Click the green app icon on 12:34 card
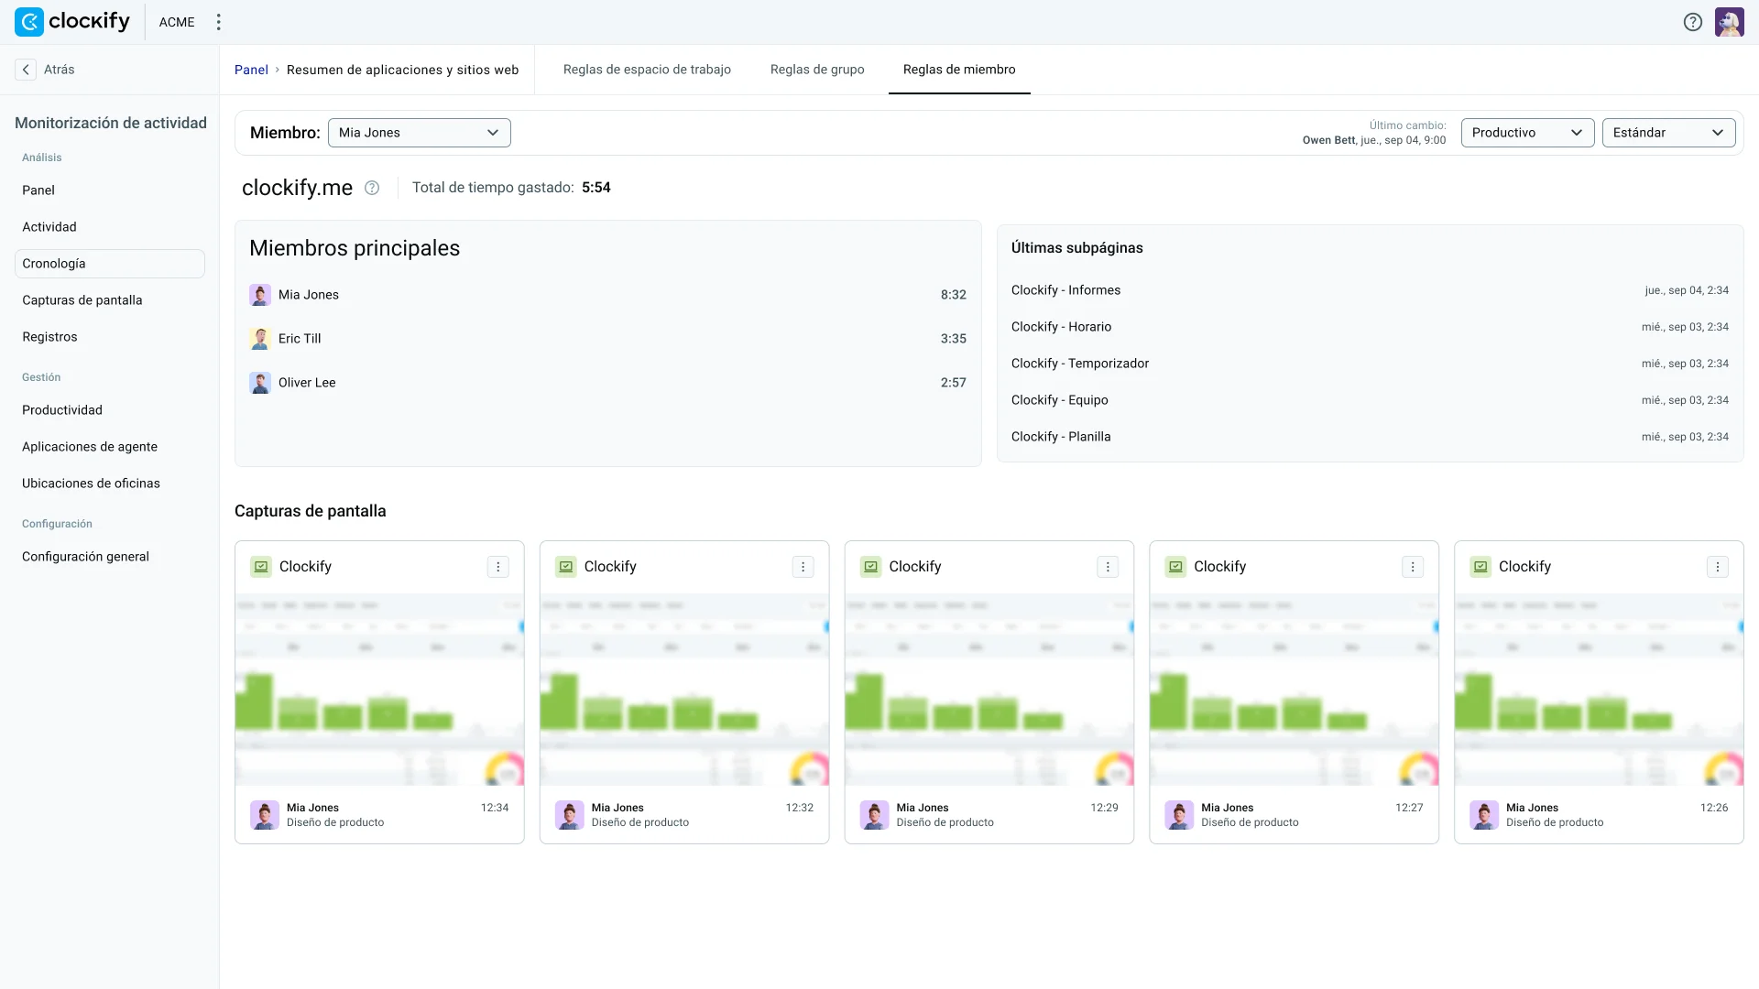 (x=261, y=567)
